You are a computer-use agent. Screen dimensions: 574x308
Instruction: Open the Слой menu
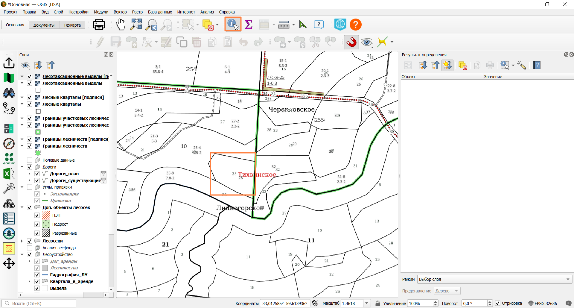pos(58,12)
